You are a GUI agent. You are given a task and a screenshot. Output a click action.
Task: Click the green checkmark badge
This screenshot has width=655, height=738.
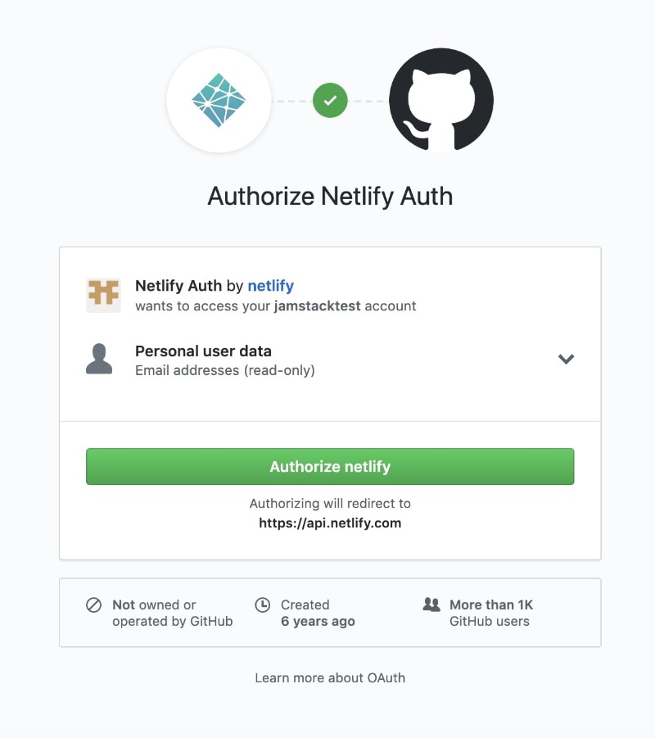coord(331,100)
